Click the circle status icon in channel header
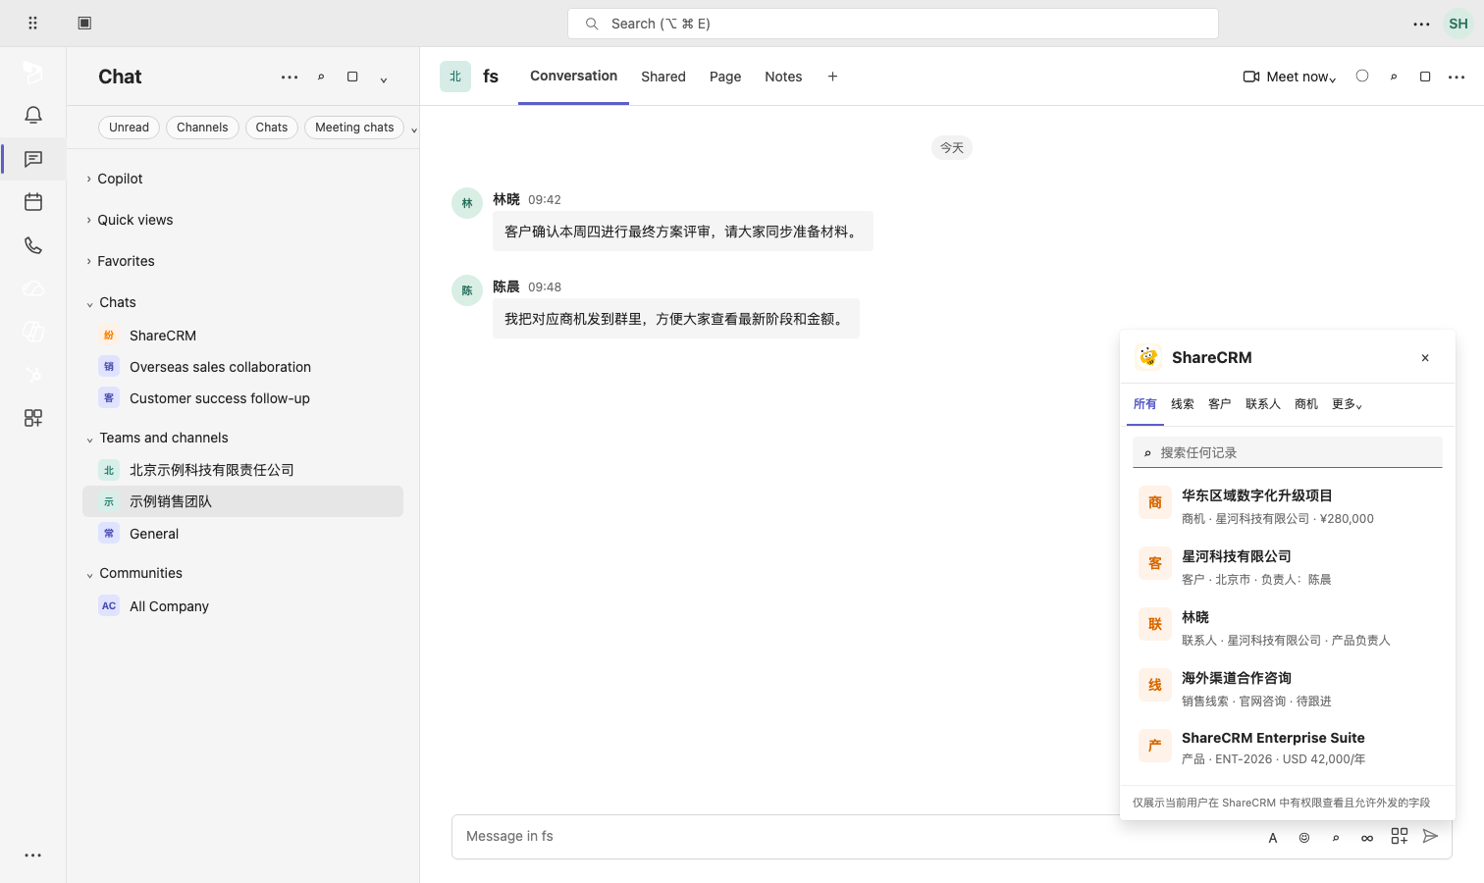The height and width of the screenshot is (883, 1484). [1362, 76]
